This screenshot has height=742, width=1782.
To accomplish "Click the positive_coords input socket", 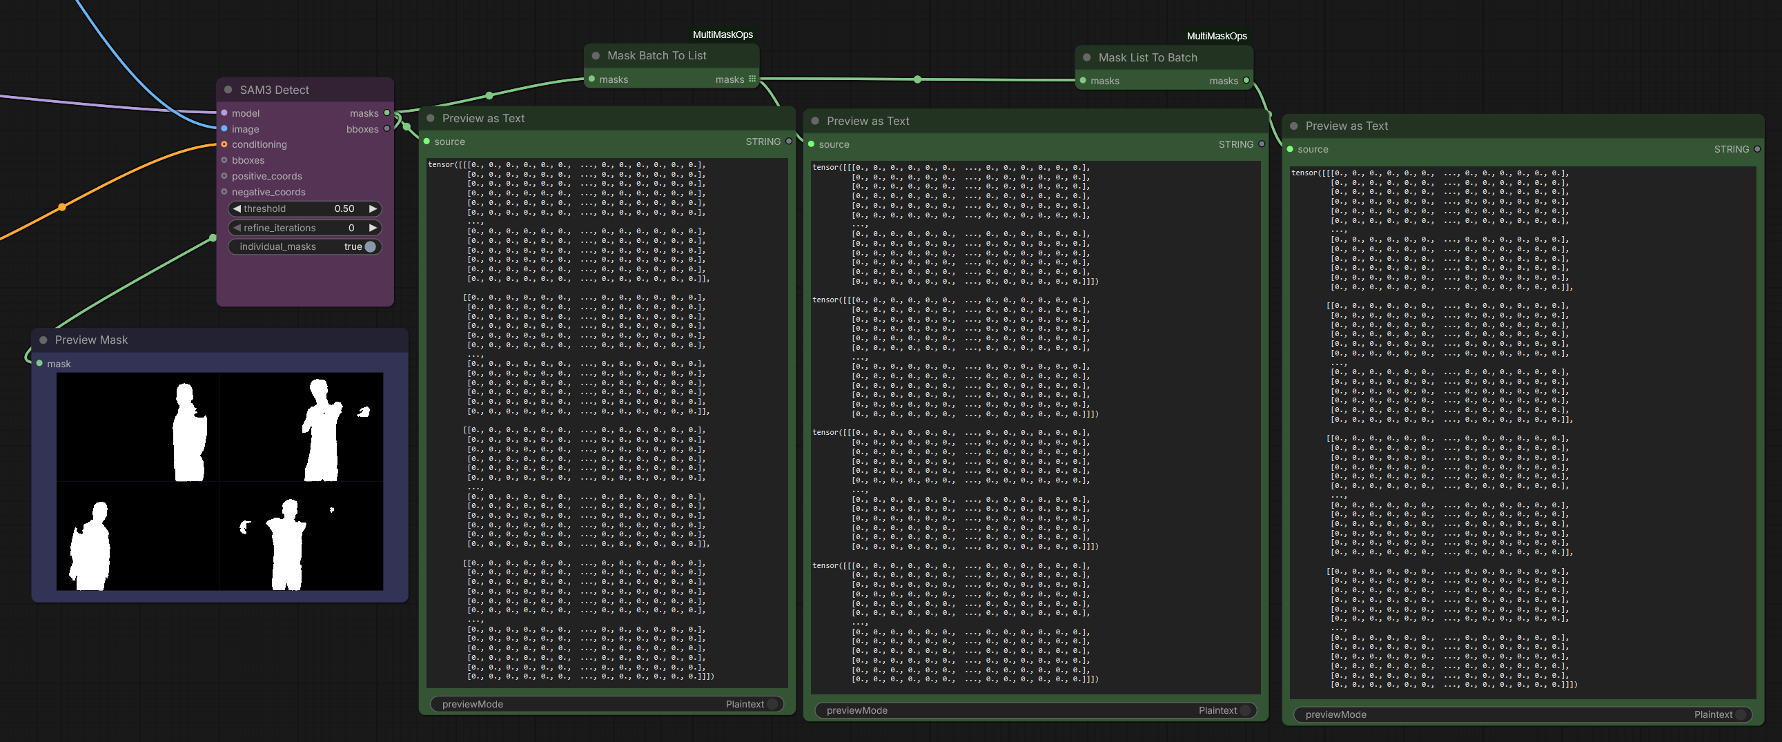I will coord(224,175).
